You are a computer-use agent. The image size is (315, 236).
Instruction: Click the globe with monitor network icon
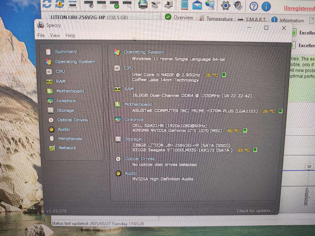tap(210, 5)
